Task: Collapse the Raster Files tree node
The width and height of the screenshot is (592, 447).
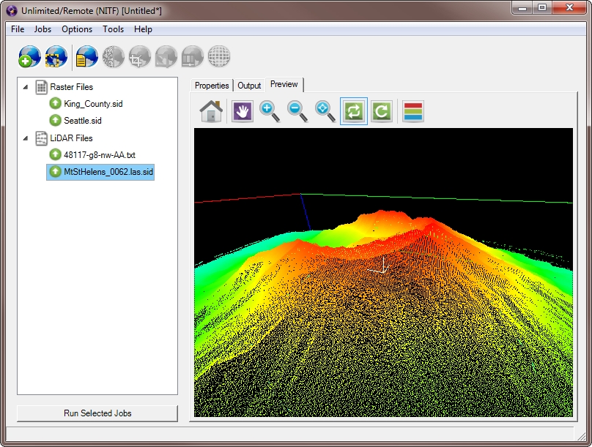Action: pos(26,87)
